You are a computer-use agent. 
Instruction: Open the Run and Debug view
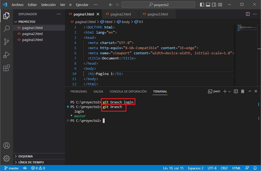click(x=7, y=55)
